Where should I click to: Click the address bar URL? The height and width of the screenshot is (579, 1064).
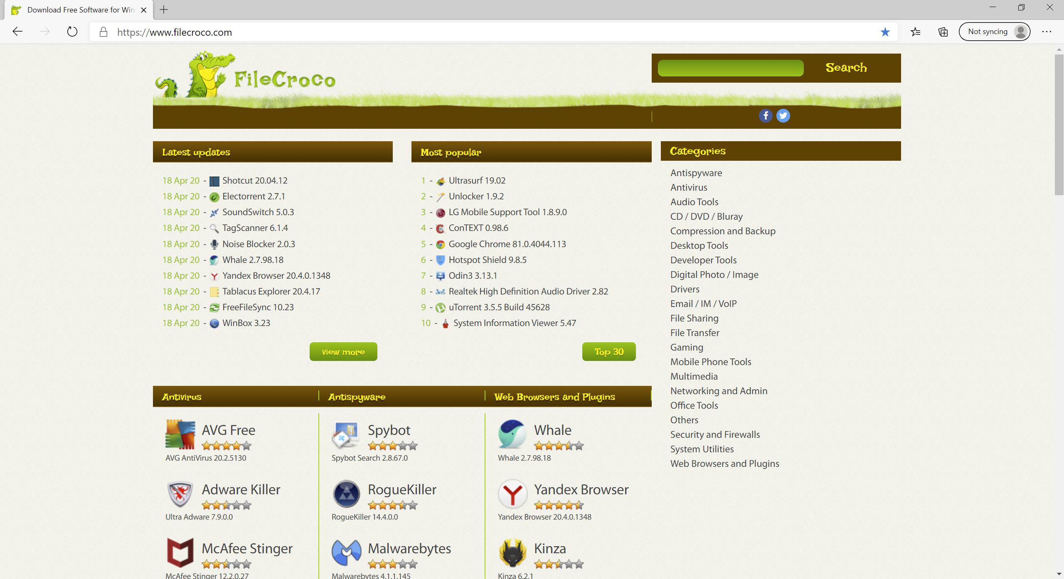(x=175, y=32)
